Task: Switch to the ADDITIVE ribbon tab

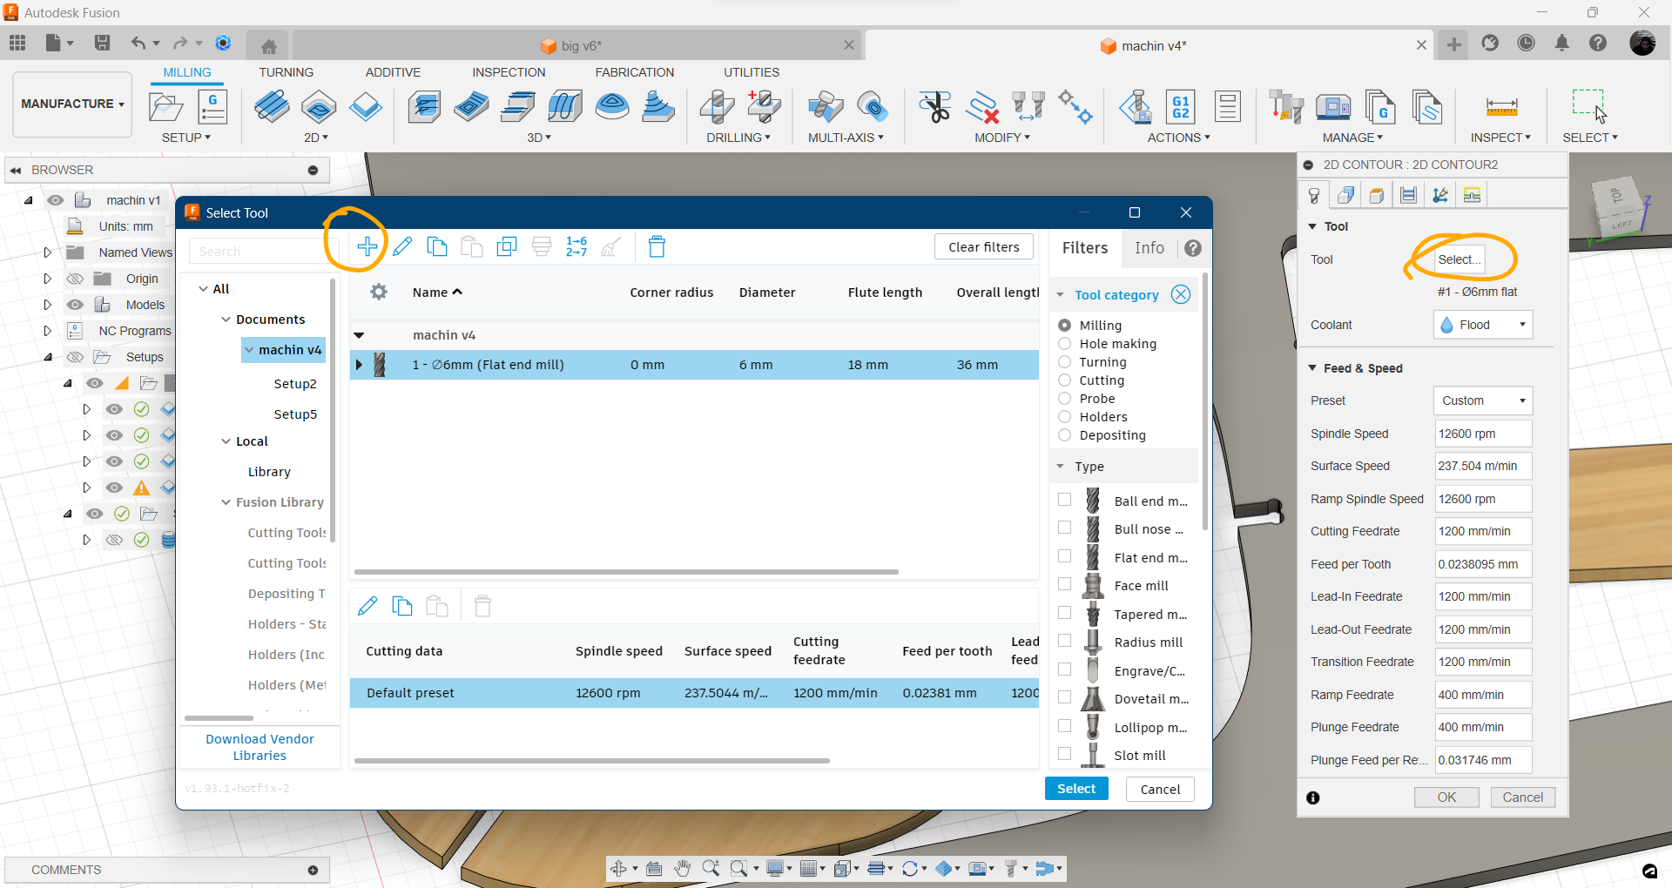Action: tap(393, 72)
